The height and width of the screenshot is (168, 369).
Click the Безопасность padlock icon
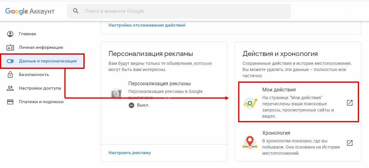[x=10, y=75]
